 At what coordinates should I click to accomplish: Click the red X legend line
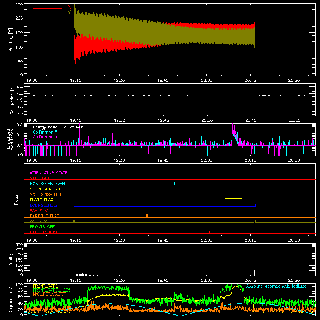click(x=48, y=8)
